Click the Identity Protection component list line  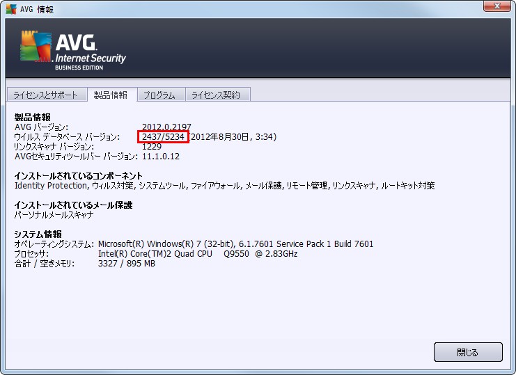pos(224,186)
